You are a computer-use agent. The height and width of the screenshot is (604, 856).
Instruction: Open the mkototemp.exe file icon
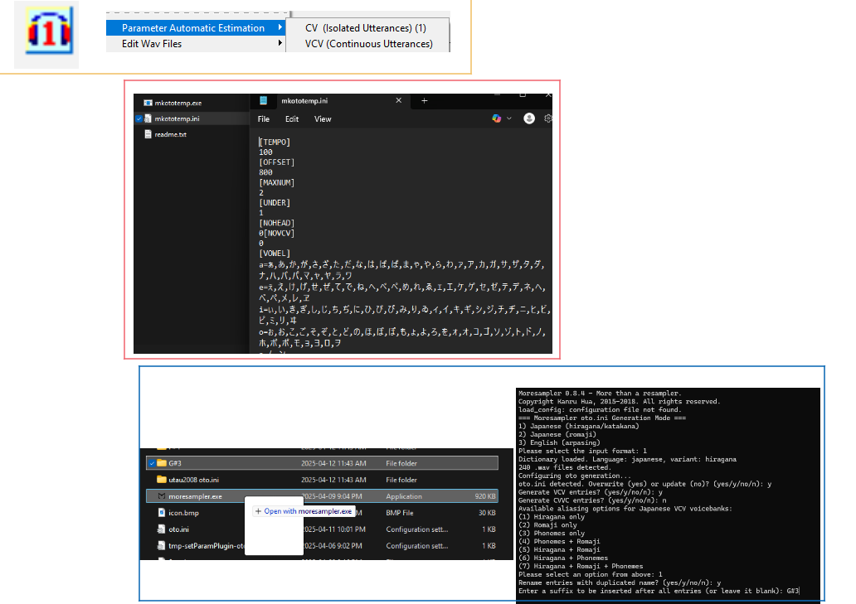click(x=148, y=103)
